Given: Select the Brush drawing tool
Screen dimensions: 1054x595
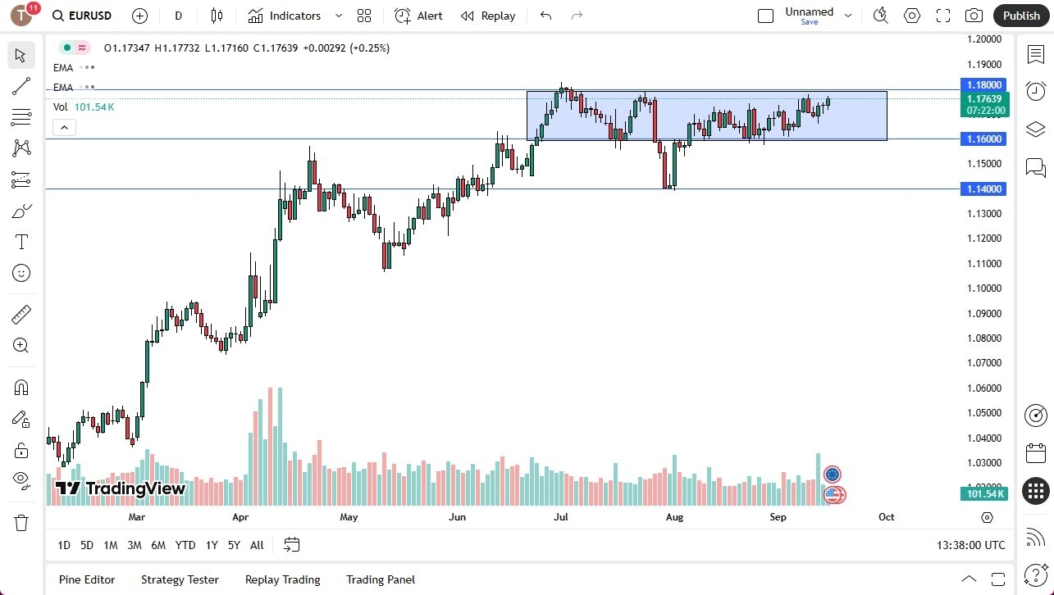Looking at the screenshot, I should click(21, 210).
